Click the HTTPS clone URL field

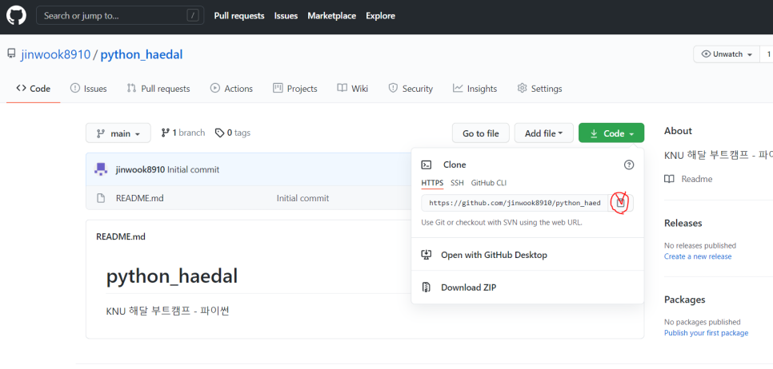coord(515,203)
